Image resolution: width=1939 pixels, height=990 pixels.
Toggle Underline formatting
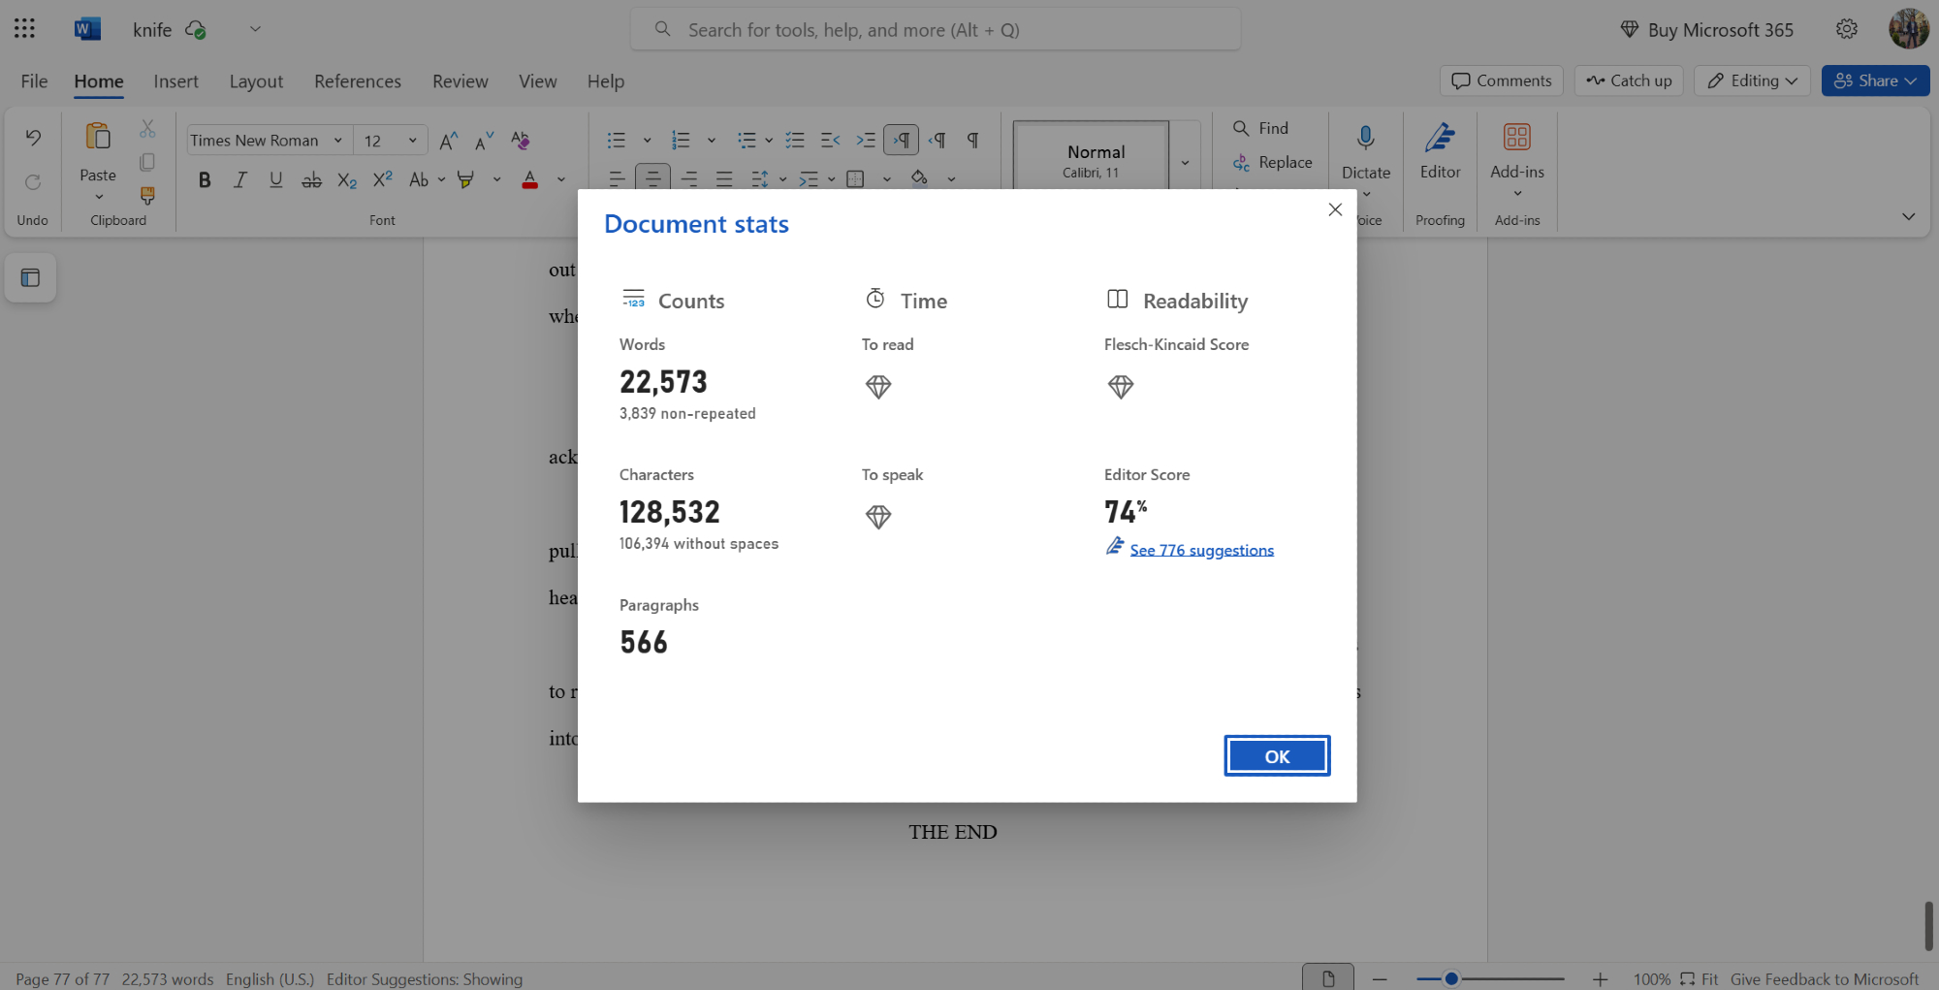276,179
